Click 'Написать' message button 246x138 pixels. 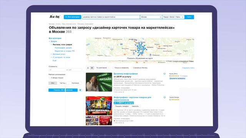click(135, 106)
